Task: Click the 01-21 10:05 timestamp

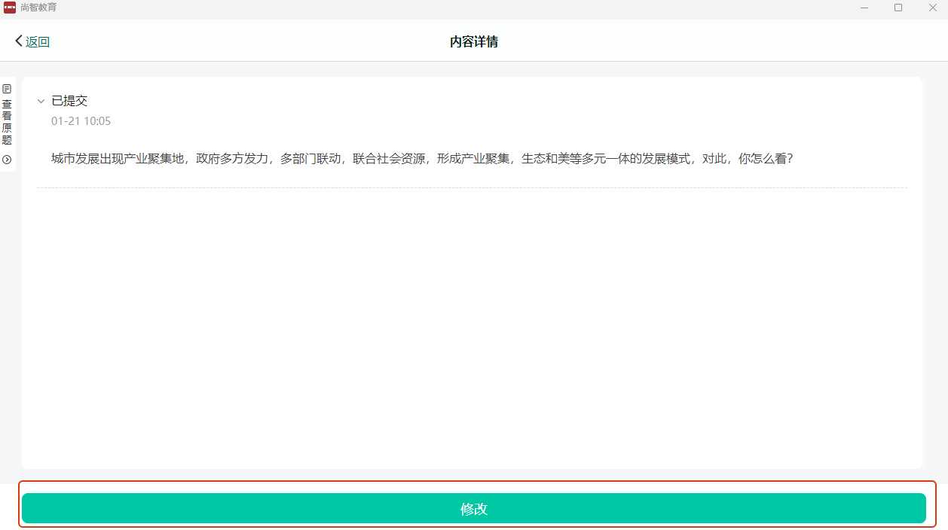Action: point(81,121)
